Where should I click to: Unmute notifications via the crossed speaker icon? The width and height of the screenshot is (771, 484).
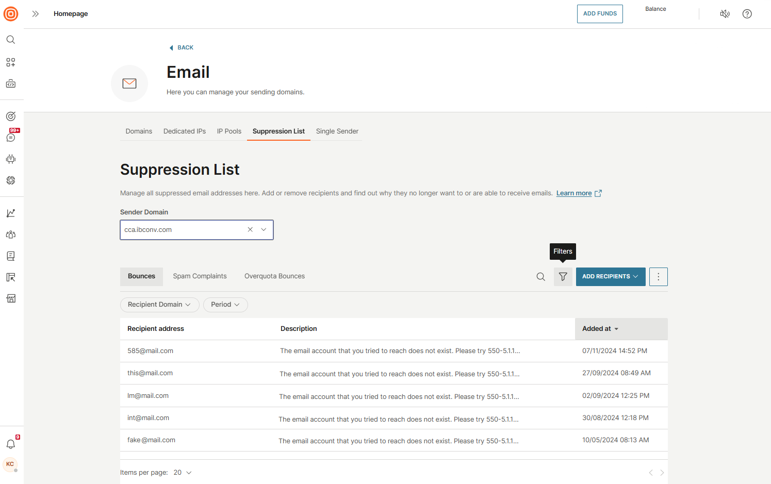click(725, 14)
